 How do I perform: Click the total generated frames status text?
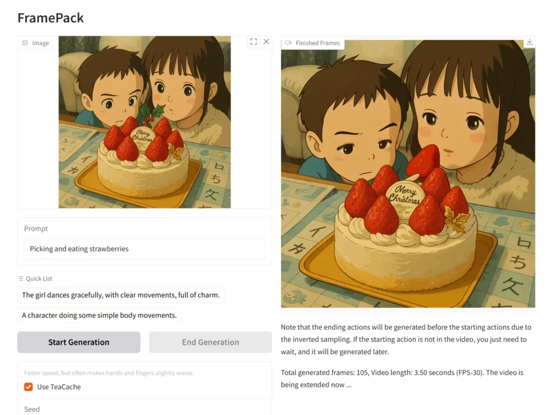(x=402, y=378)
